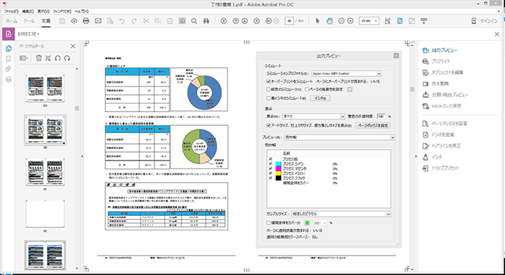This screenshot has height=275, width=505.
Task: Select page 89 thumbnail
Action: tap(45, 89)
